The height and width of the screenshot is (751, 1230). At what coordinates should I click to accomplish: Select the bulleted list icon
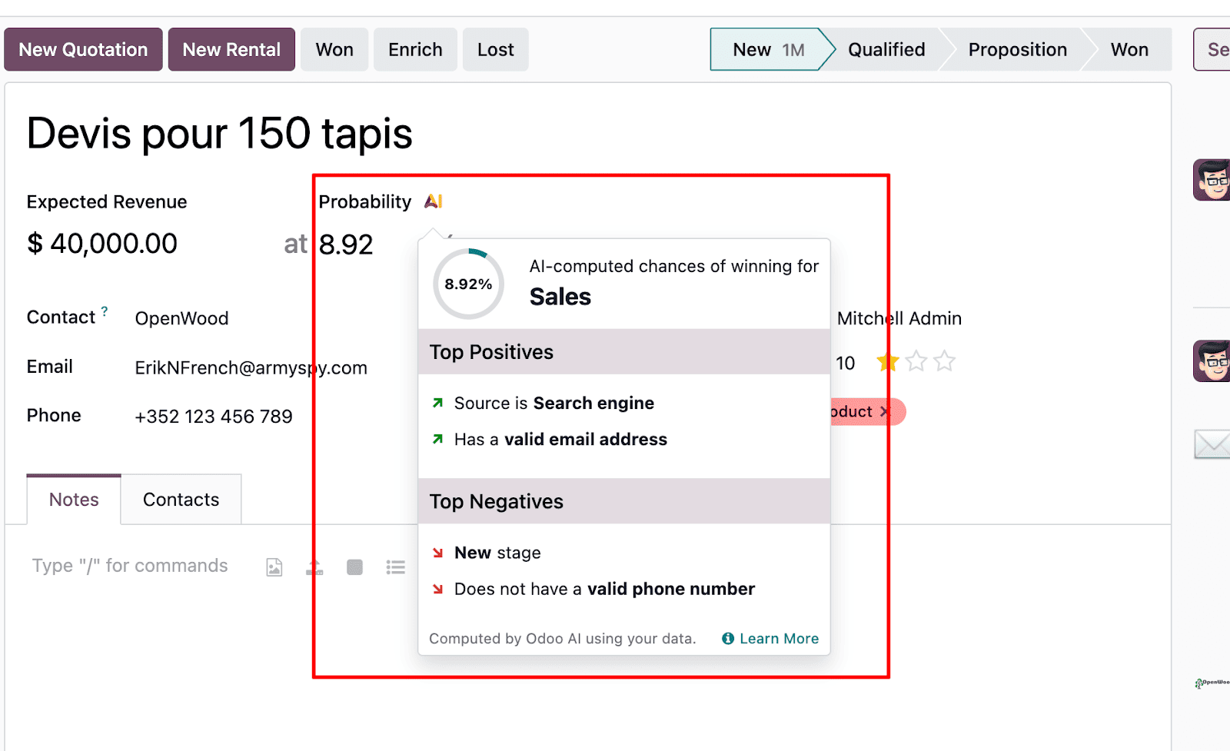coord(396,567)
